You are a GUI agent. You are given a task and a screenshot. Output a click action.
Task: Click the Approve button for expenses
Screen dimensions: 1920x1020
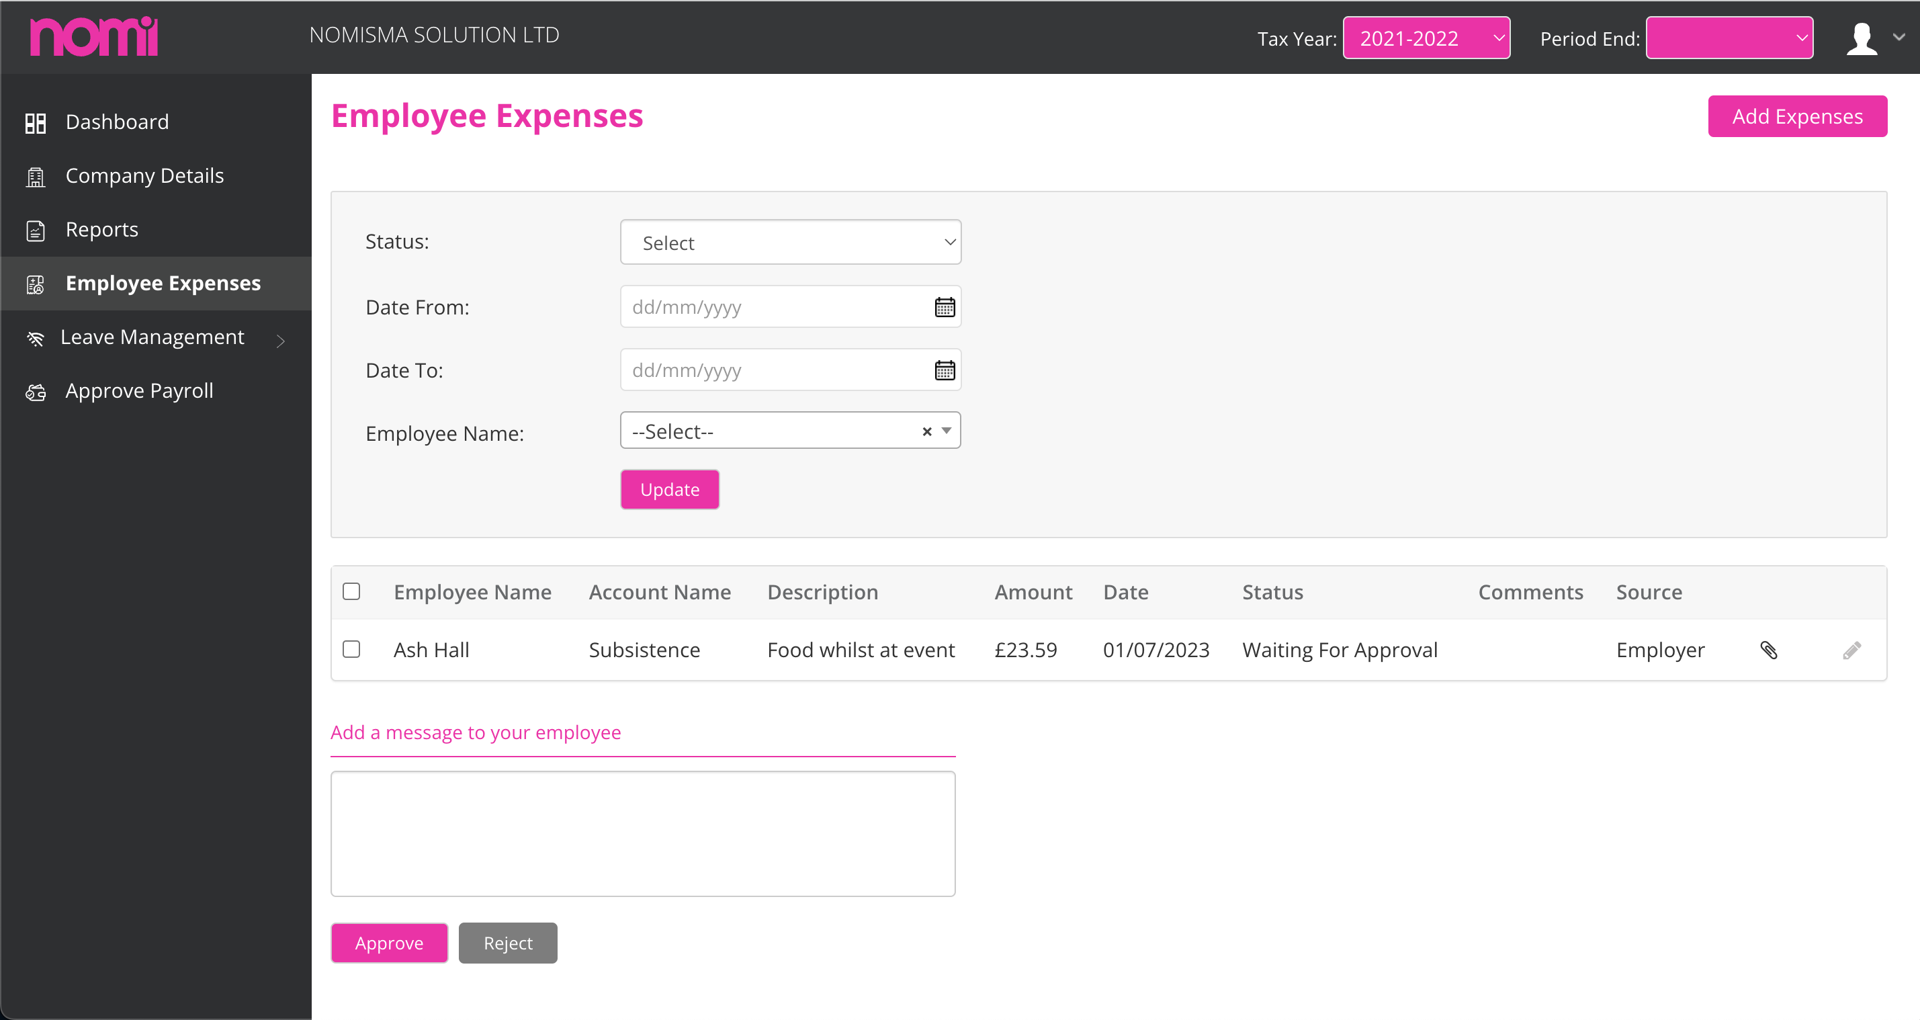coord(388,941)
